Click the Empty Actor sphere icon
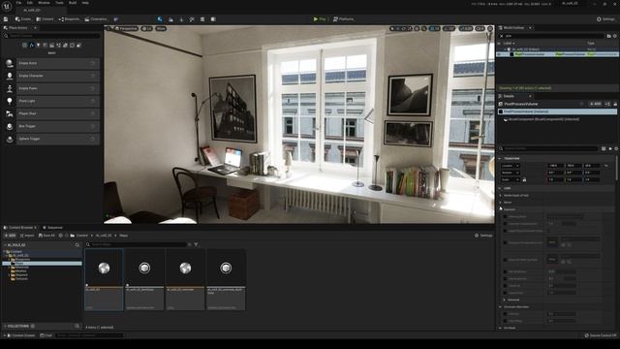 (x=10, y=63)
